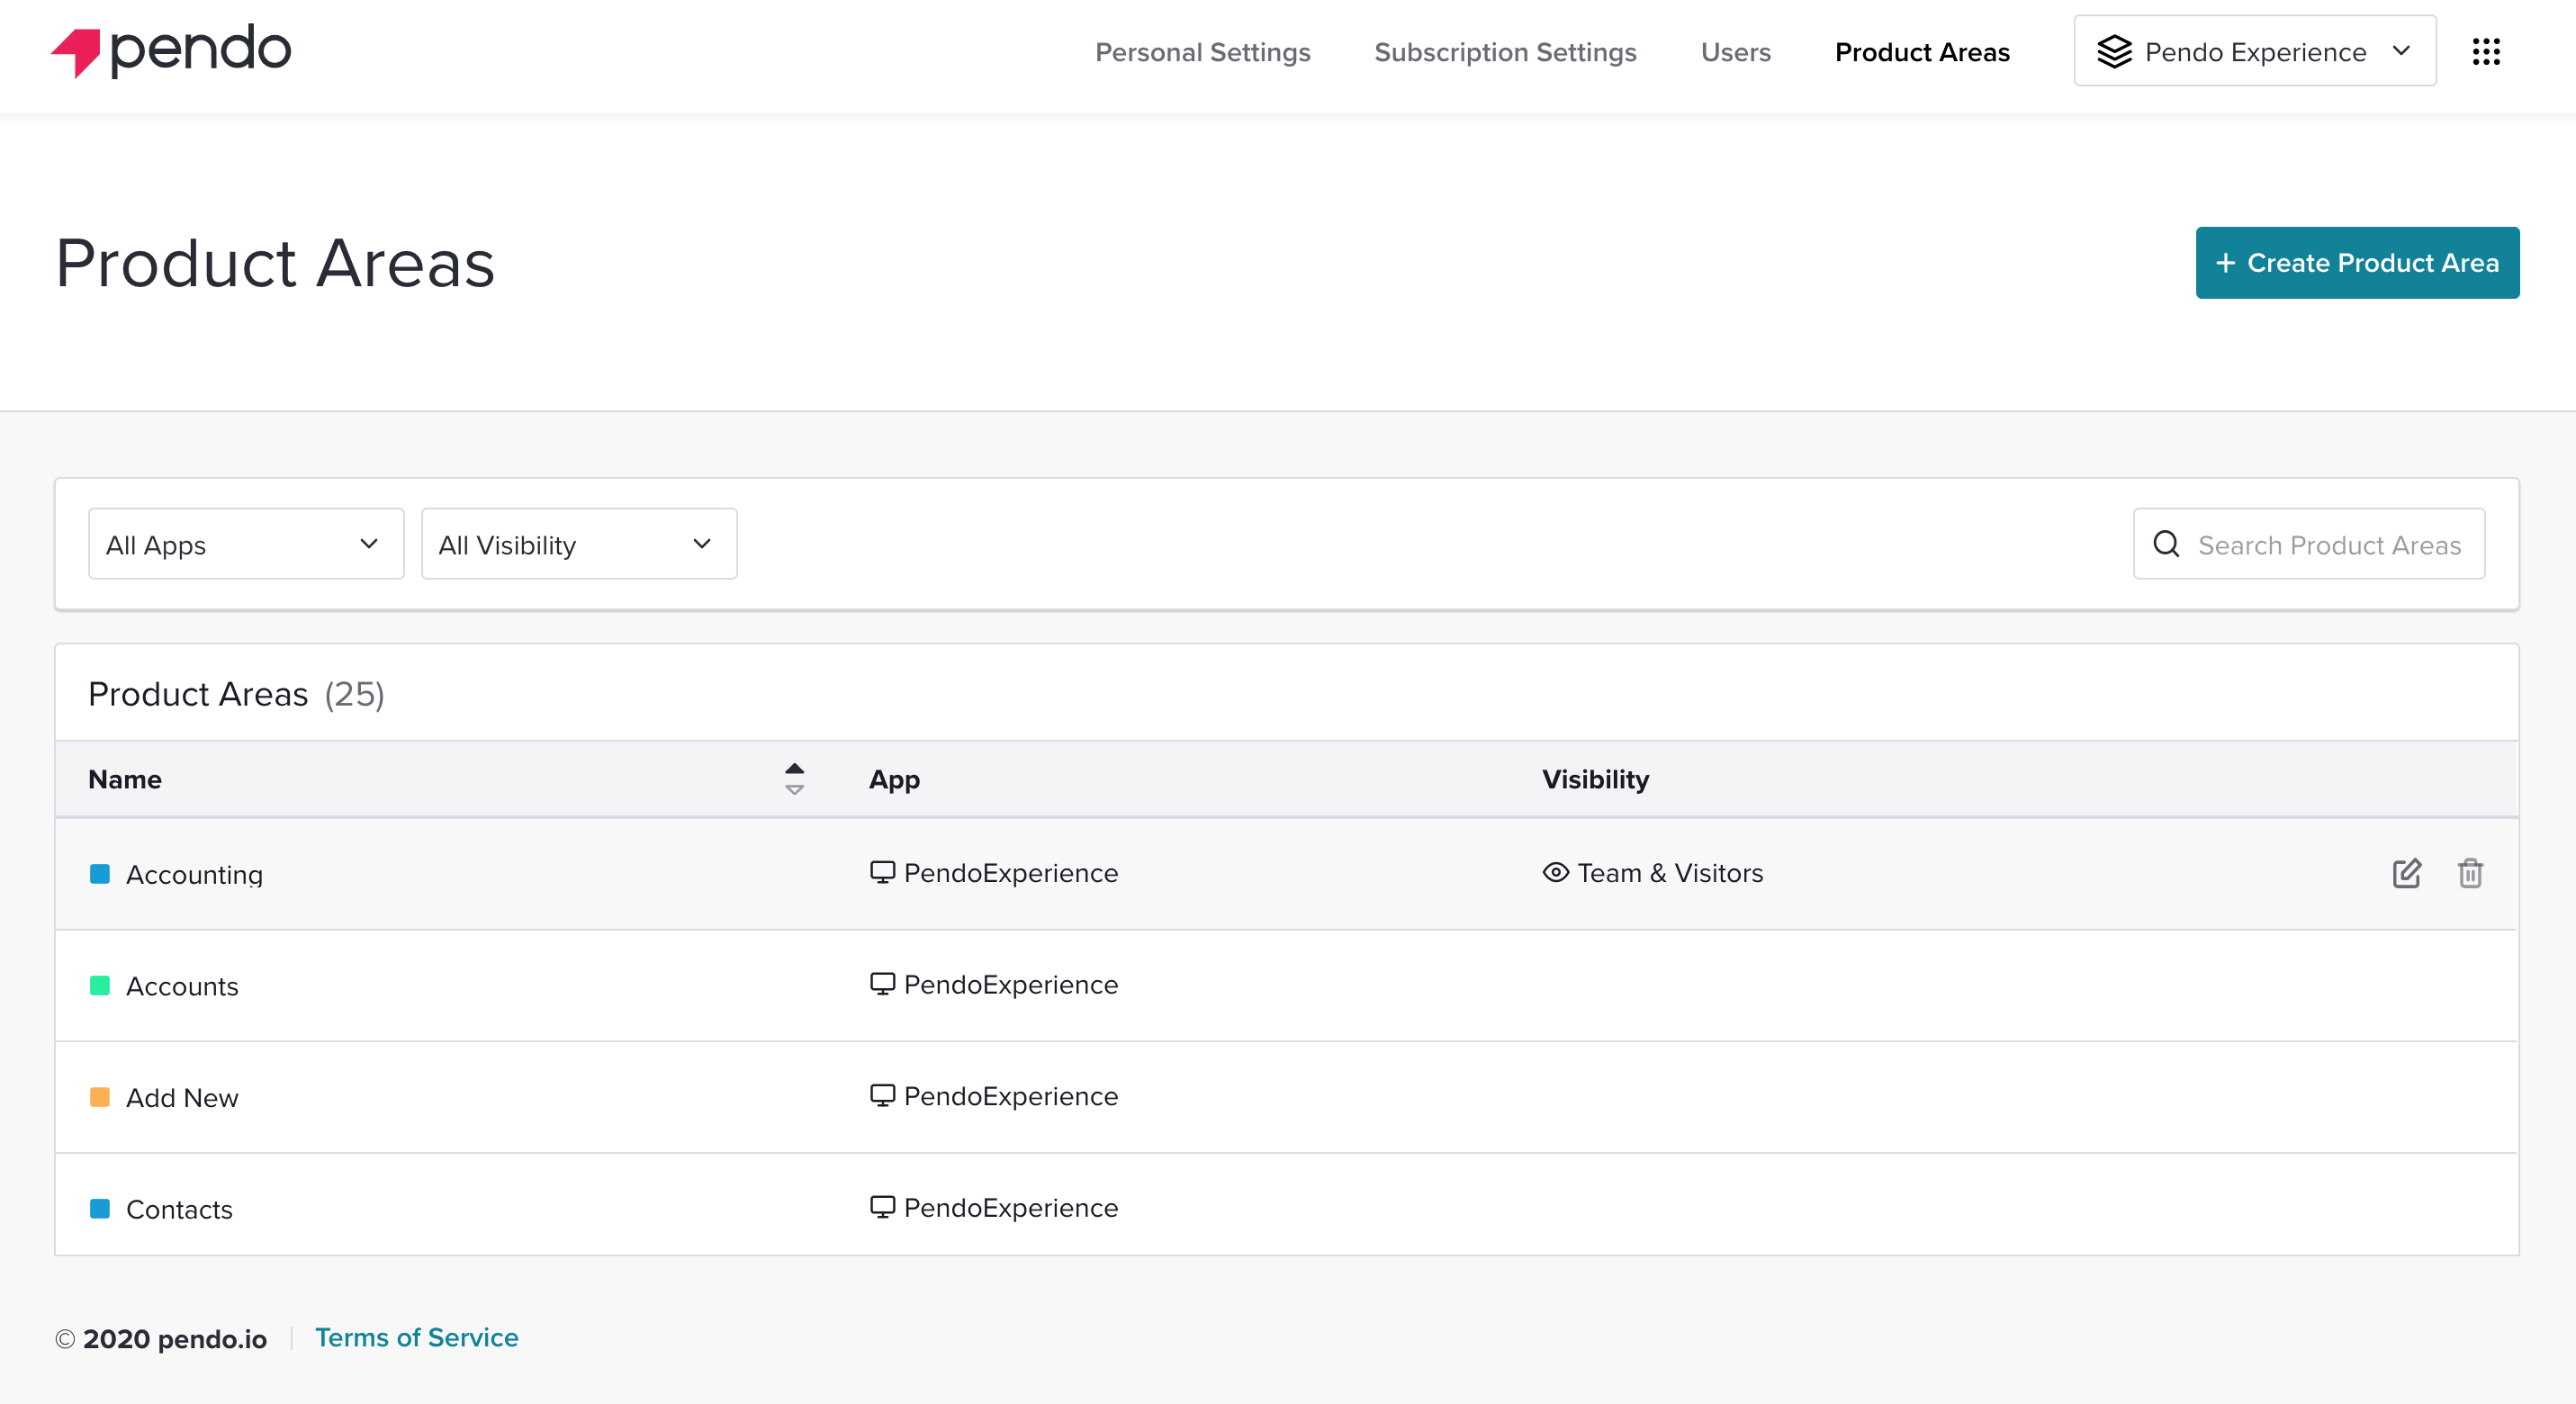Image resolution: width=2576 pixels, height=1404 pixels.
Task: Select the Accounting row name
Action: [x=194, y=874]
